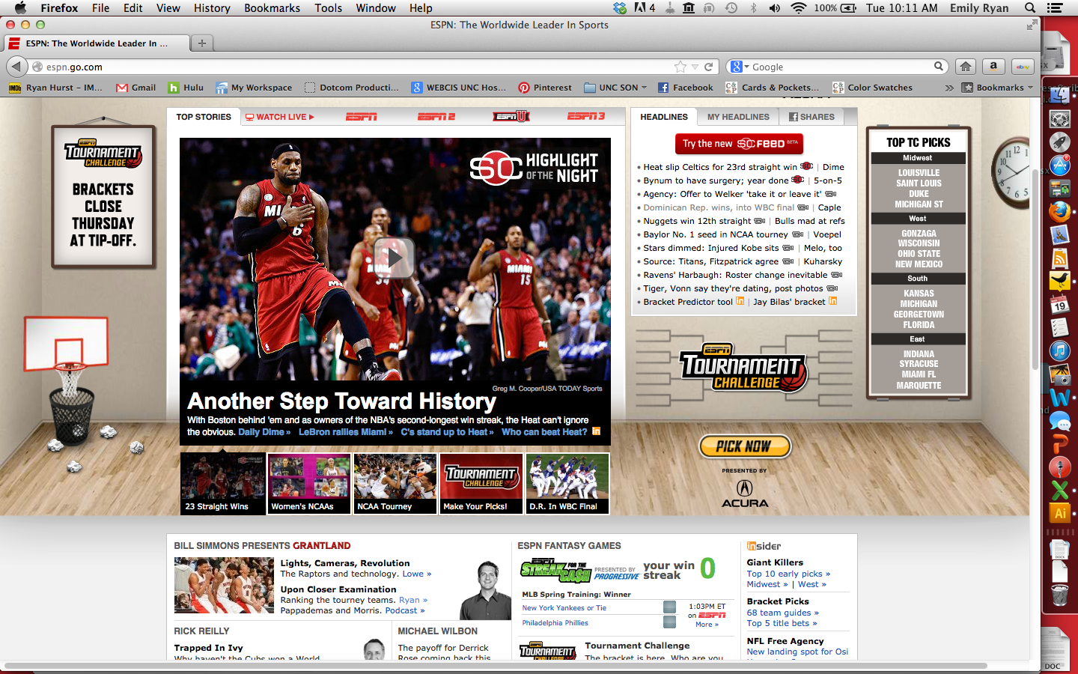1078x674 pixels.
Task: Open iTunes from the Dock
Action: 1059,350
